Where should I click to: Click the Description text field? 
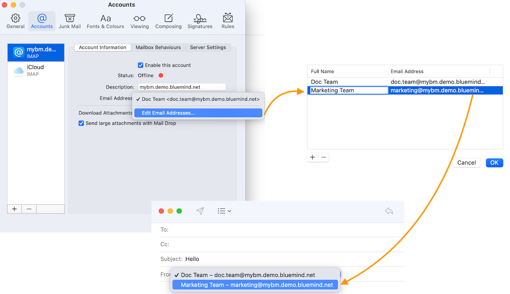coord(182,87)
